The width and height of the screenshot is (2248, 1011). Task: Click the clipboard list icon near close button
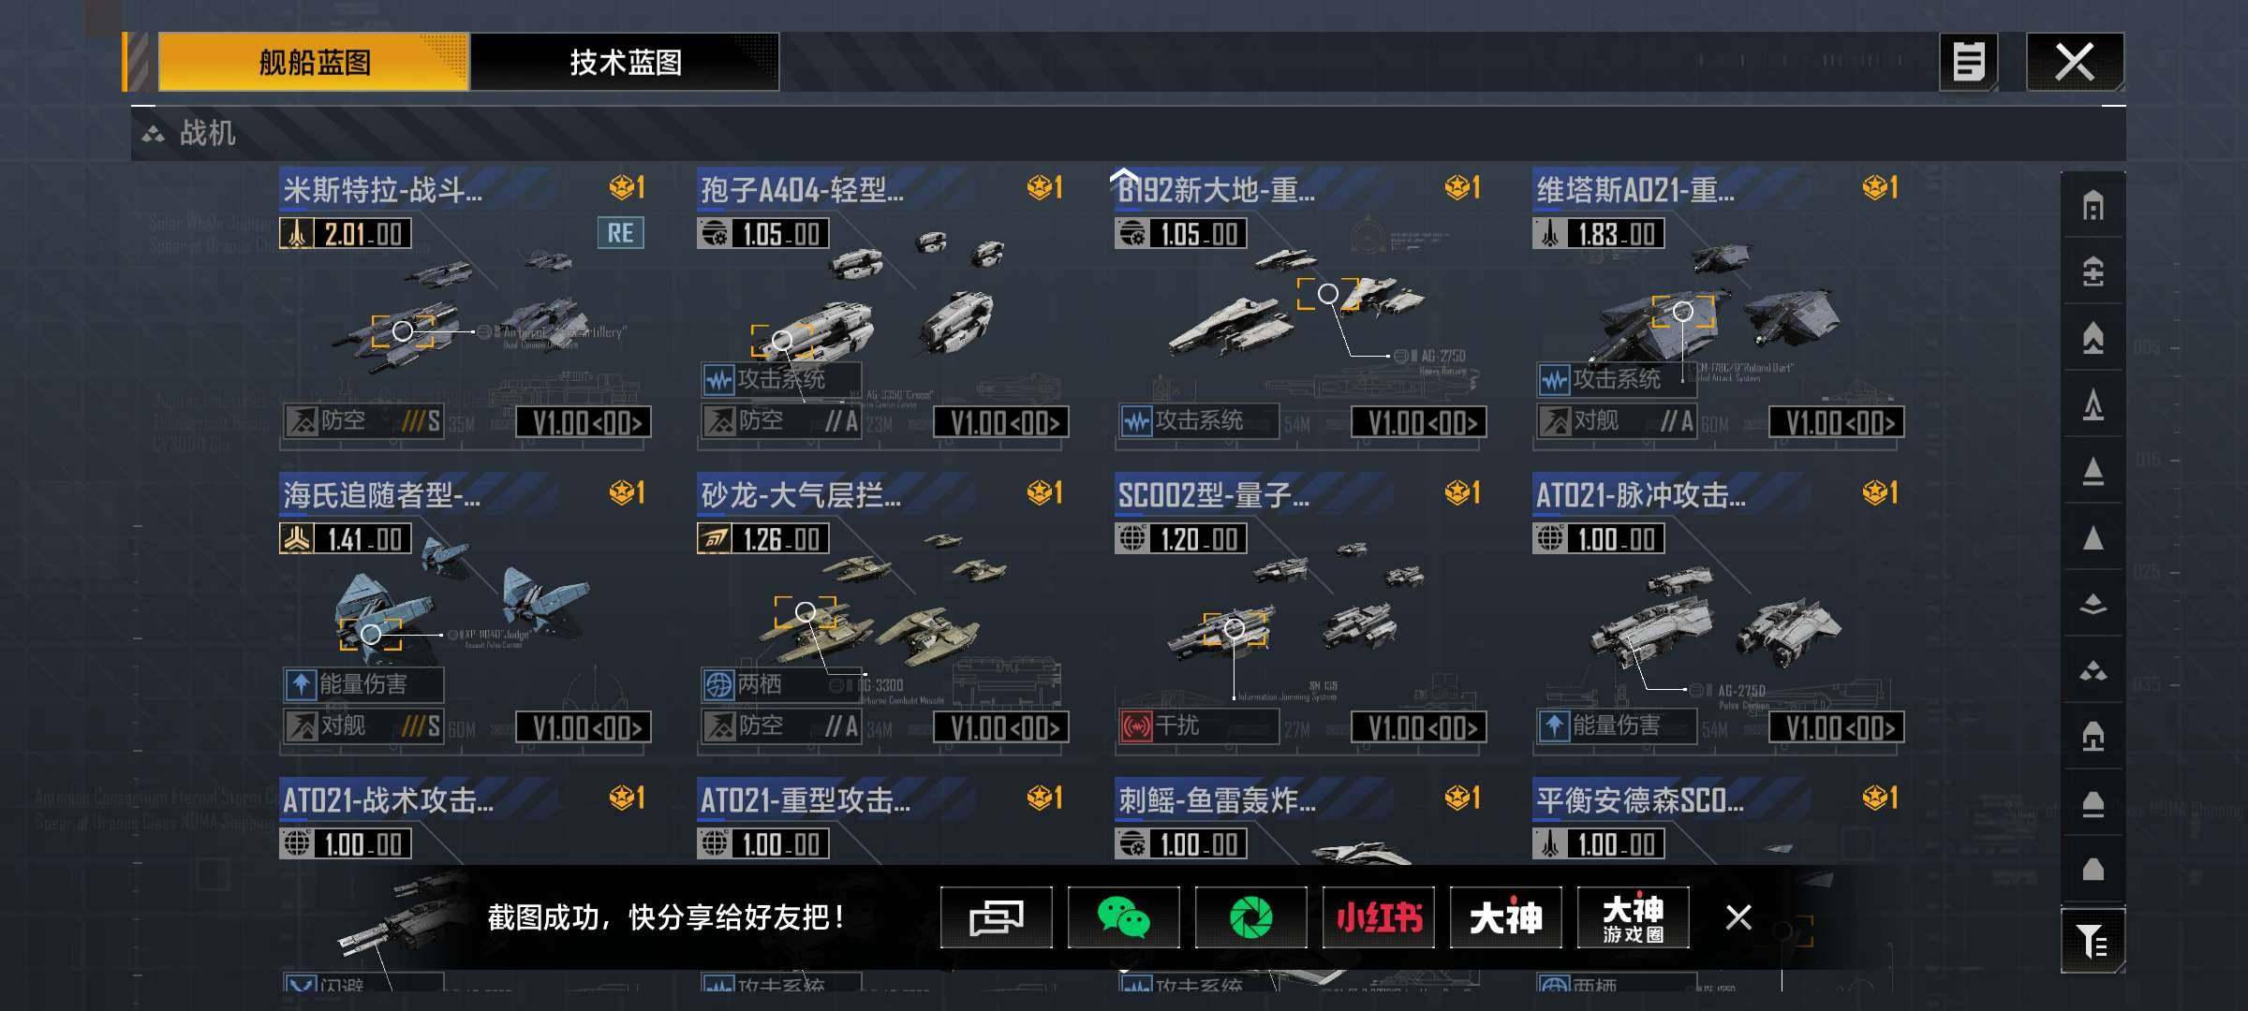pos(1968,63)
